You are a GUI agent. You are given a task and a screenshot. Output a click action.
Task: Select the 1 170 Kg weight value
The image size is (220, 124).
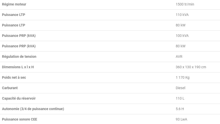coord(182,77)
